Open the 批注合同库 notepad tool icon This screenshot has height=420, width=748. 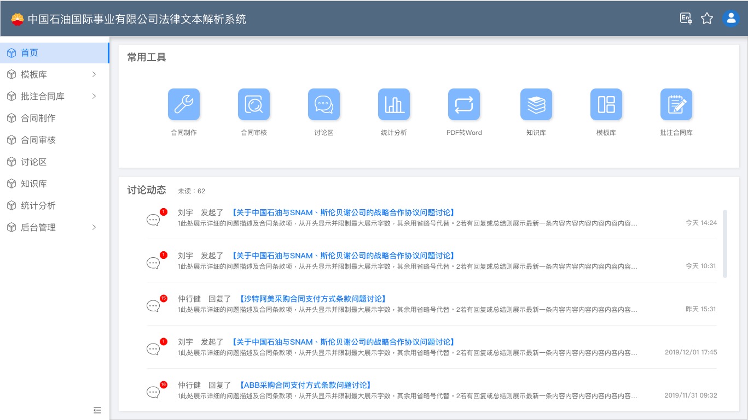pos(676,104)
